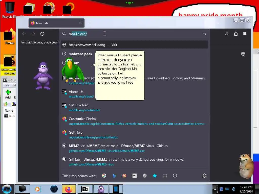259x194 pixels.
Task: Visit https://www.mozilla.org suggestion
Action: pyautogui.click(x=134, y=45)
